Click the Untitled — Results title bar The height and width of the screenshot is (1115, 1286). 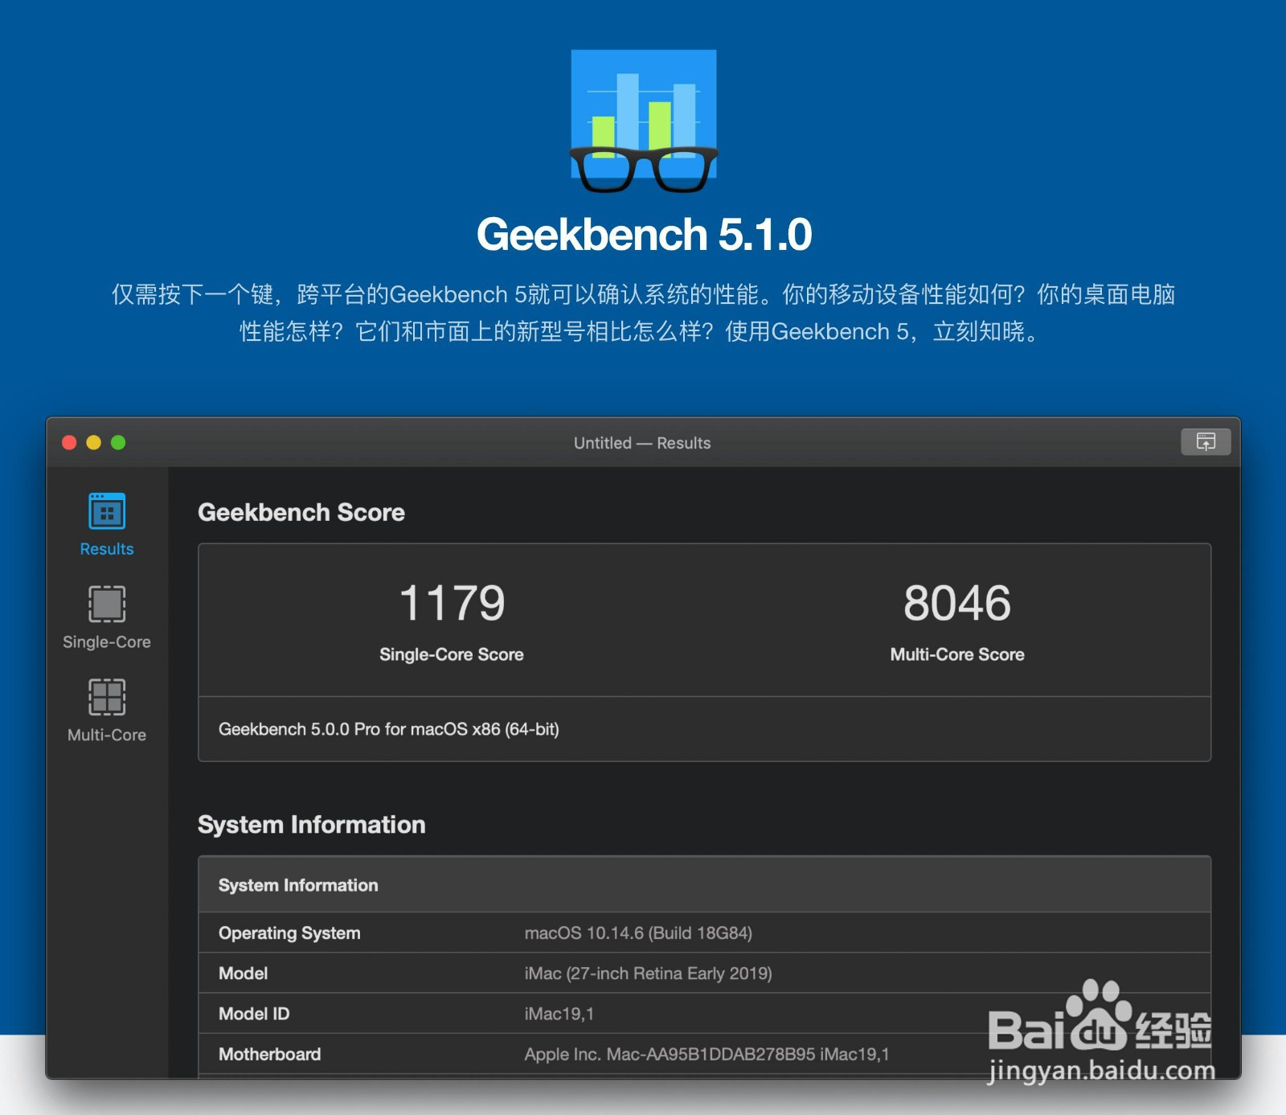(x=642, y=443)
